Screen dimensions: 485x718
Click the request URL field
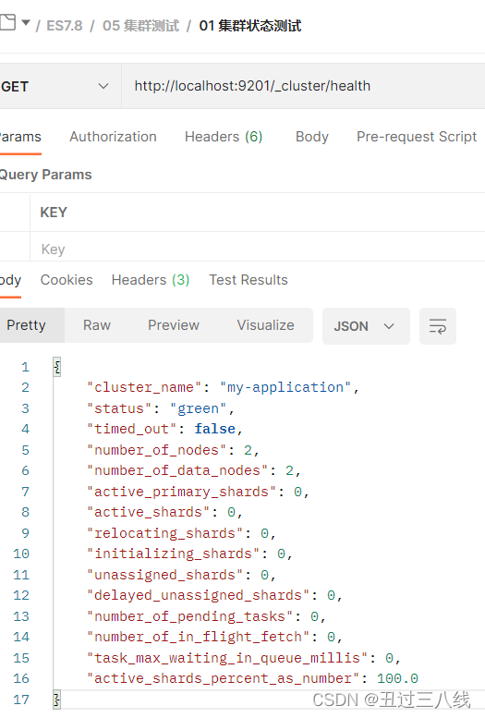coord(303,86)
